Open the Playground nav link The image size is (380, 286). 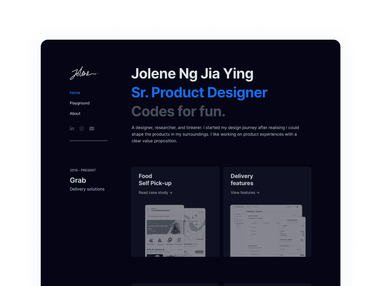click(x=79, y=103)
